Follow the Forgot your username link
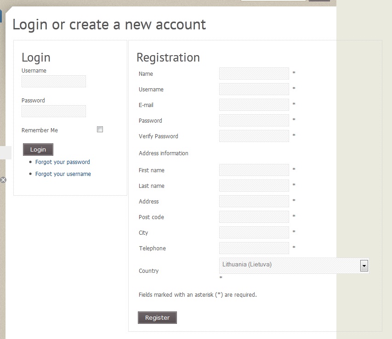The height and width of the screenshot is (339, 392). (x=63, y=174)
